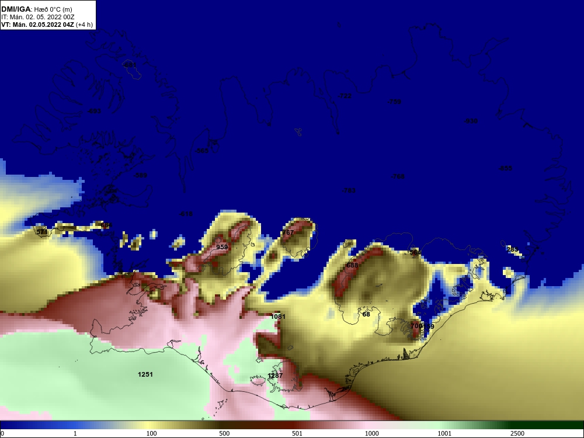Screen dimensions: 584x438
Task: Click the map value 700
Action: point(416,326)
